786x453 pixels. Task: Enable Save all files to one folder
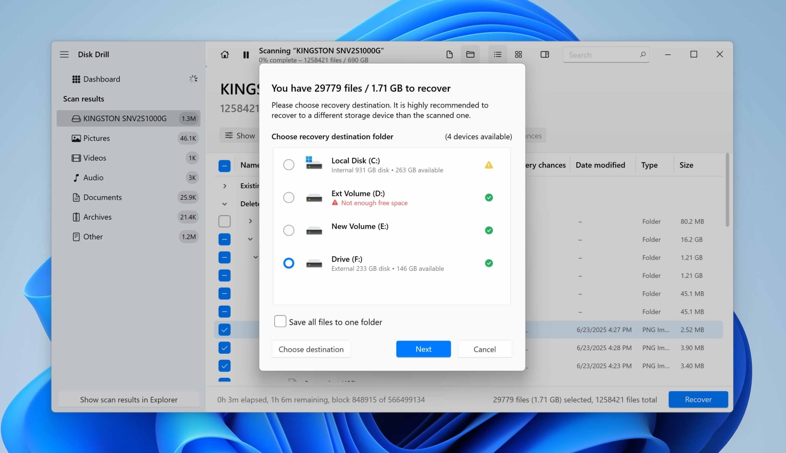pos(280,321)
